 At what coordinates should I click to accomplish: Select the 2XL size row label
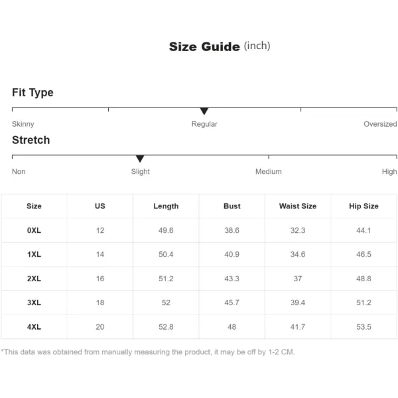[x=34, y=279]
